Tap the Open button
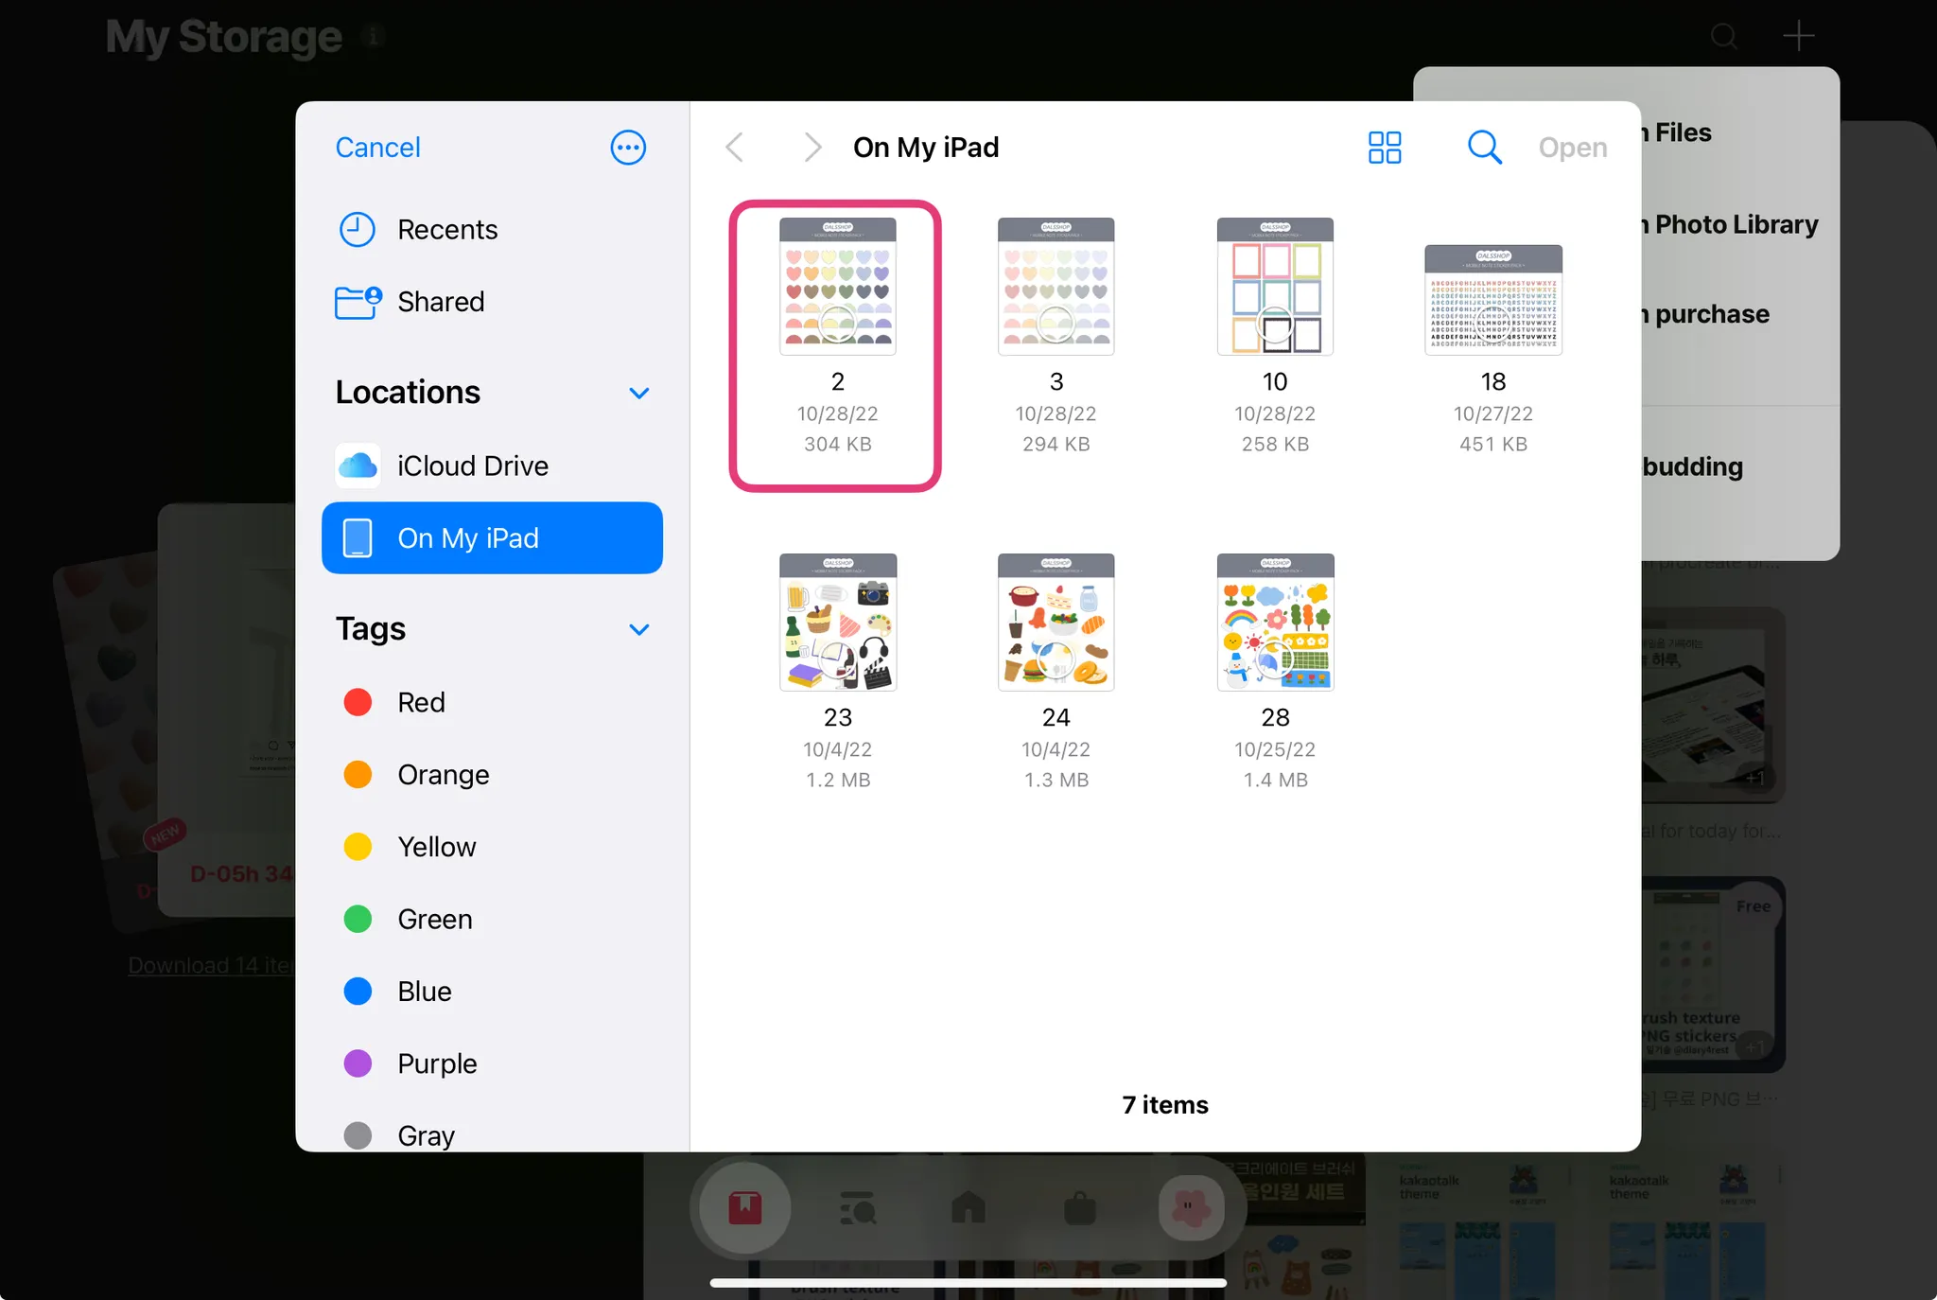Viewport: 1937px width, 1300px height. click(x=1572, y=148)
